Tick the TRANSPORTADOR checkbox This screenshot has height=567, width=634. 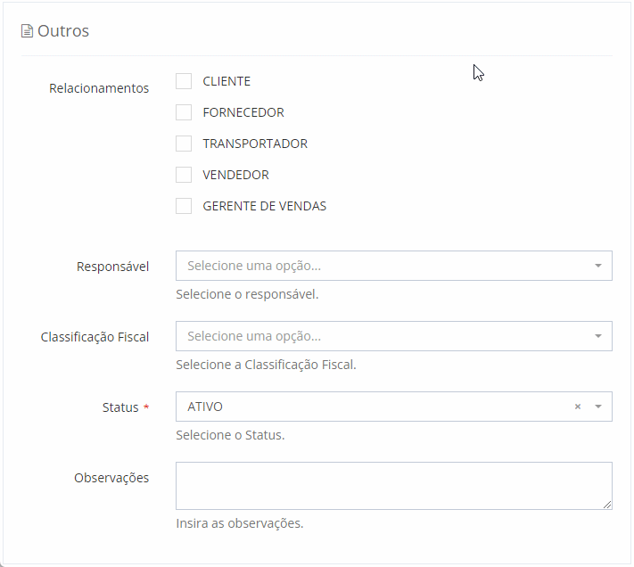pos(184,144)
